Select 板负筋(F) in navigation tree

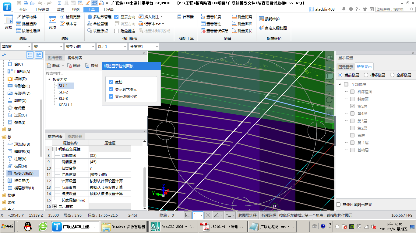[x=22, y=181]
